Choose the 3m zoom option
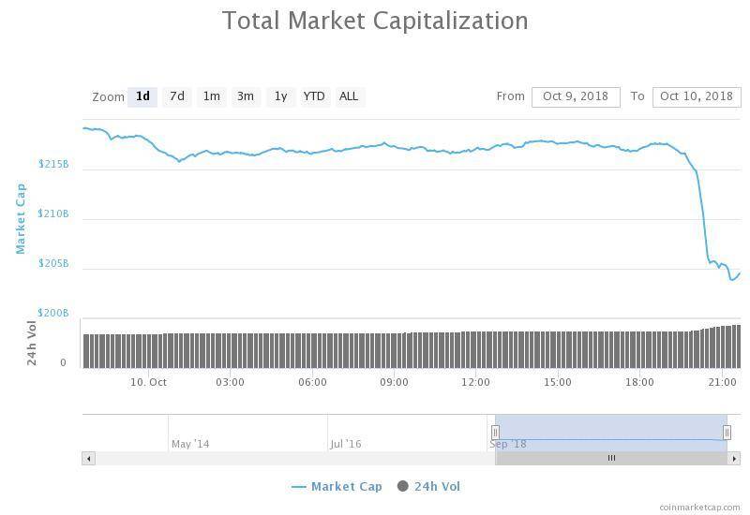750x515 pixels. (x=246, y=96)
